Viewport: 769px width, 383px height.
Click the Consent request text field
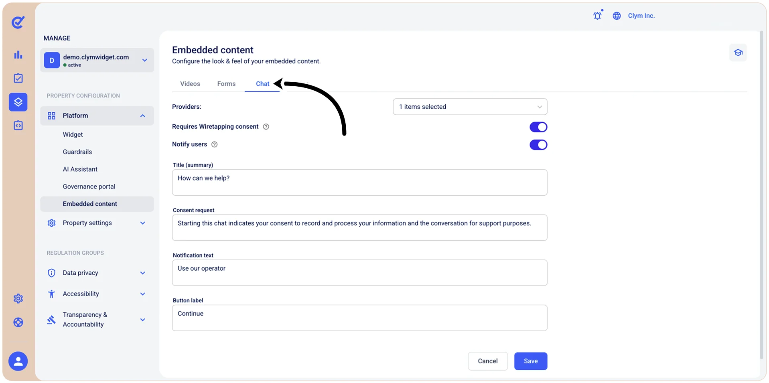(x=360, y=228)
